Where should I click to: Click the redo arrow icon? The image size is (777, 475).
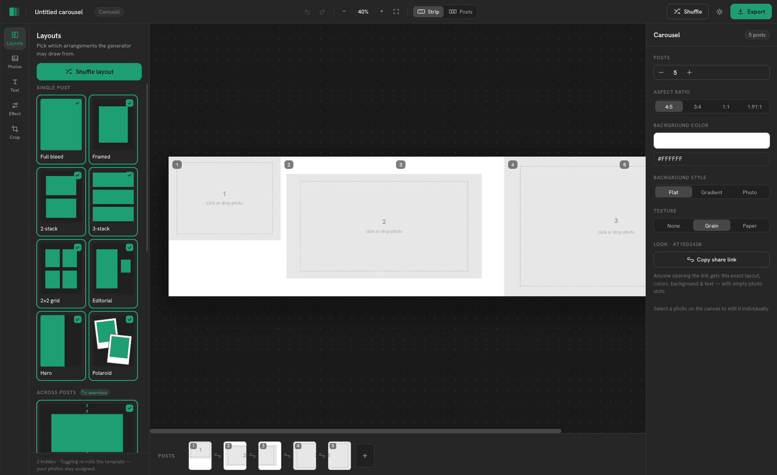pyautogui.click(x=323, y=12)
